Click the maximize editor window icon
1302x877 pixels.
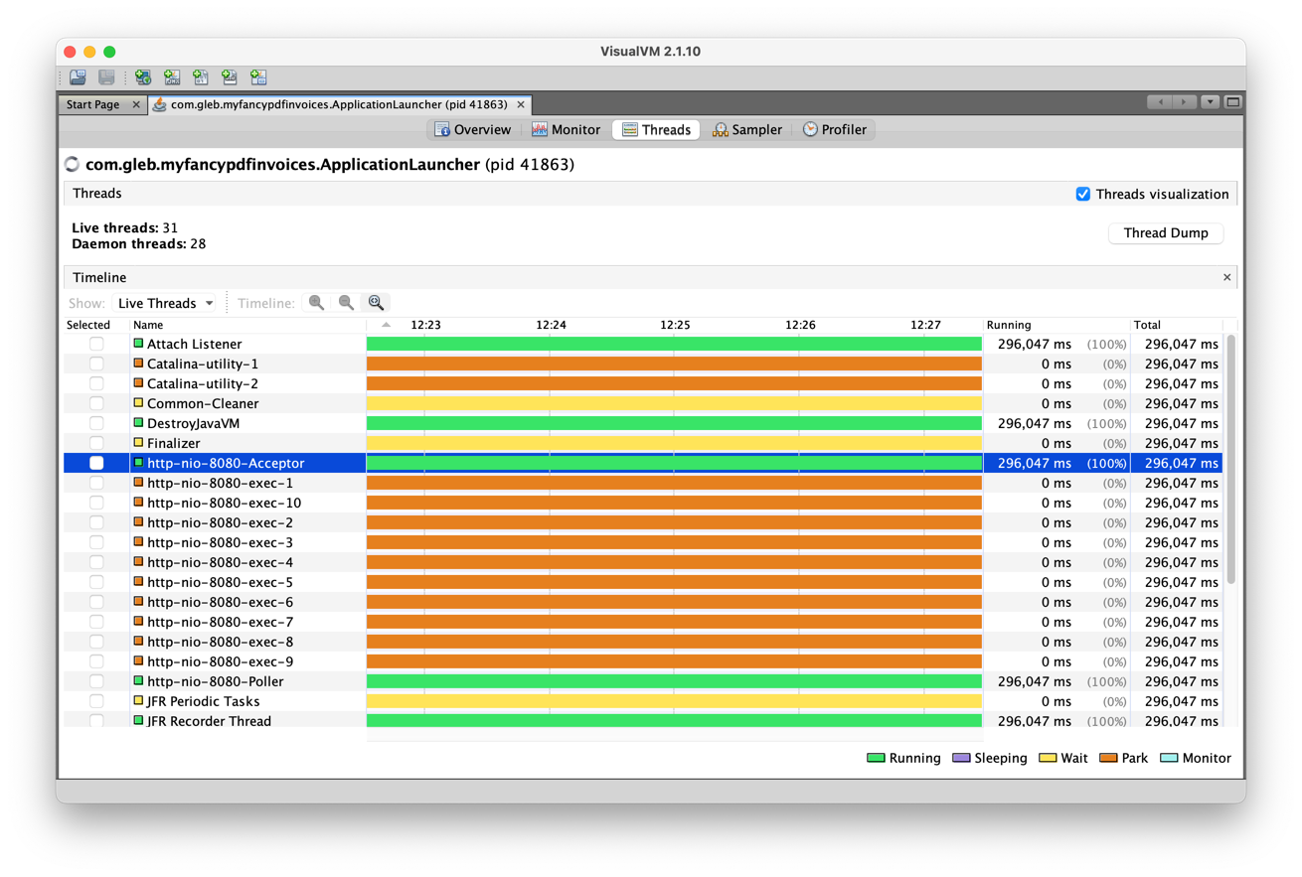pyautogui.click(x=1232, y=102)
